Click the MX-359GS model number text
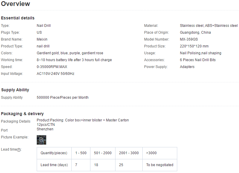239x173 pixels. click(x=189, y=39)
